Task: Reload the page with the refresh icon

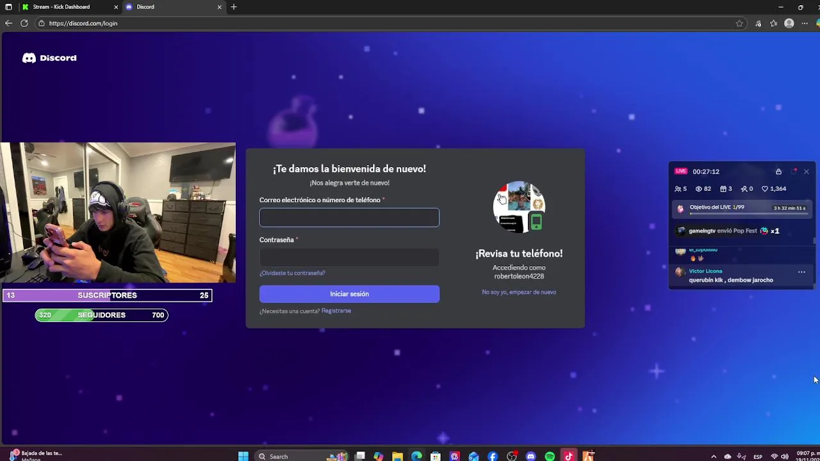Action: coord(24,23)
